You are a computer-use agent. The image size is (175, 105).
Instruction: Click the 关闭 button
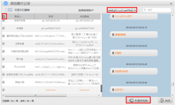[165, 100]
